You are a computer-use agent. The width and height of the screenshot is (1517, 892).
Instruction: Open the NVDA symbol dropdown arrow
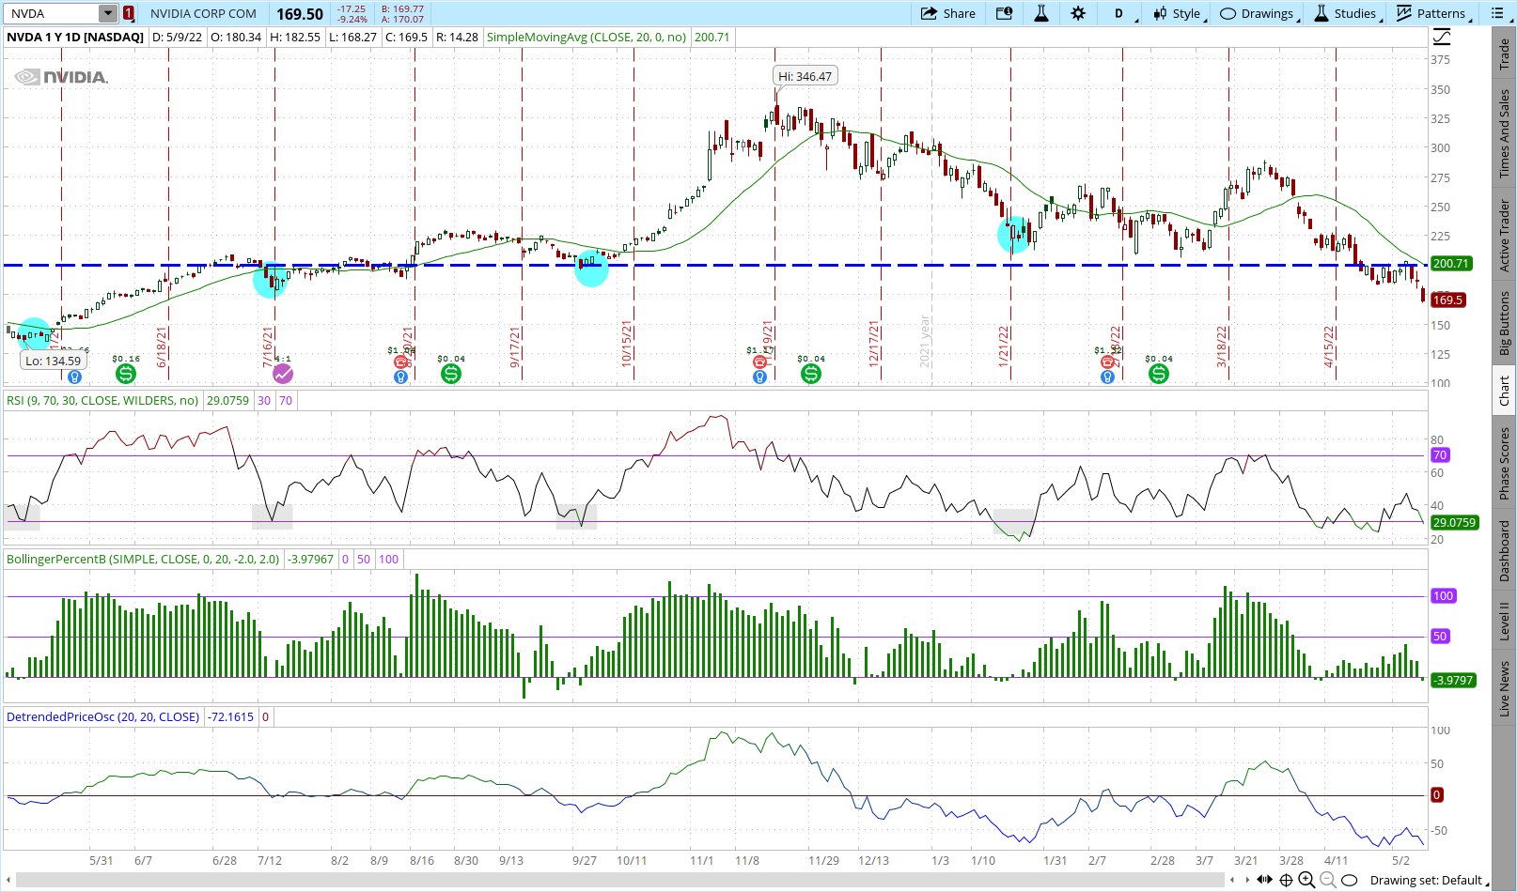coord(108,13)
